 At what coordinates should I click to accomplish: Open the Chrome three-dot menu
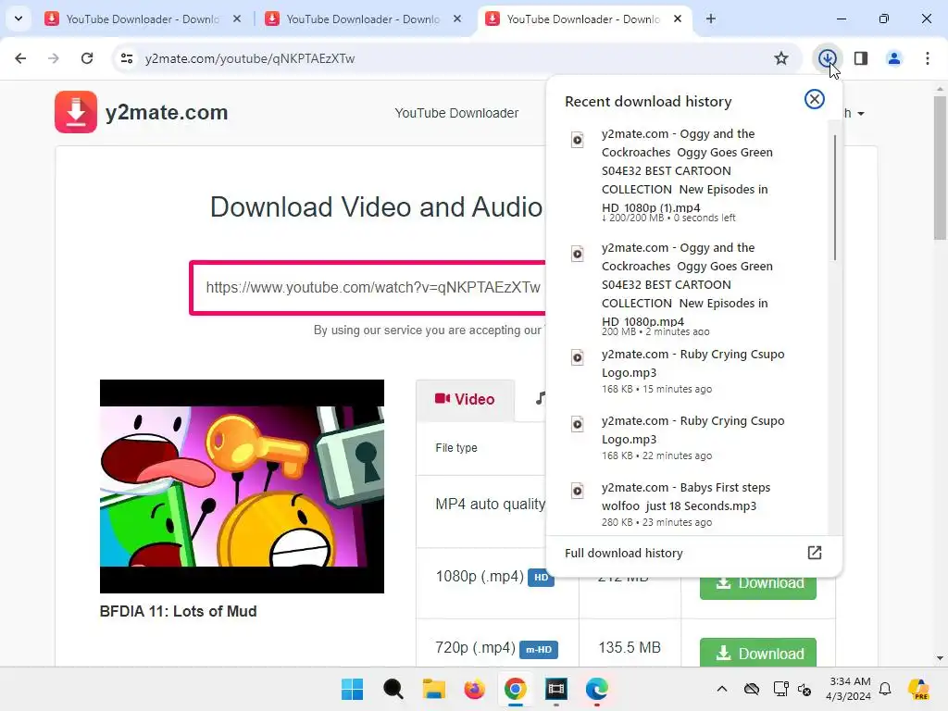point(928,58)
